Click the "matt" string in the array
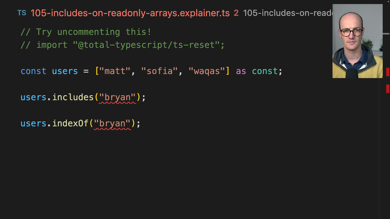Image resolution: width=390 pixels, height=219 pixels. click(x=115, y=71)
